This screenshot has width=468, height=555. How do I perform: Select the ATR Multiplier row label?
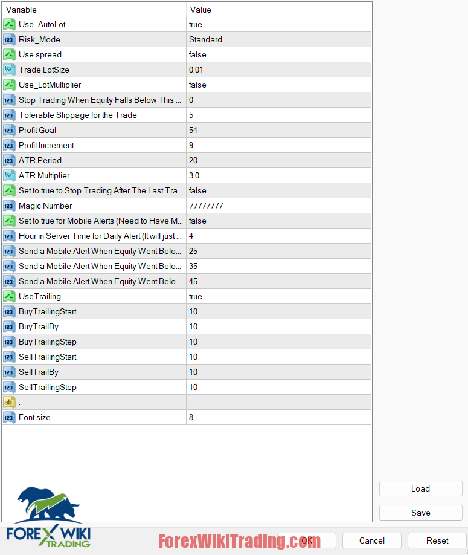click(44, 175)
